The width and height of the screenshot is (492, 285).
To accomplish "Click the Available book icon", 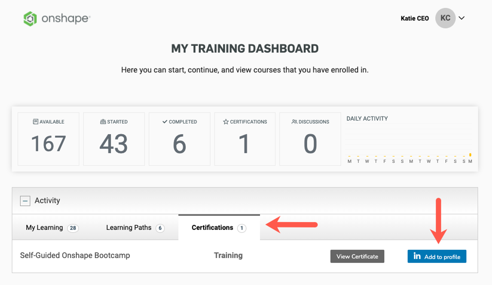I will point(35,122).
